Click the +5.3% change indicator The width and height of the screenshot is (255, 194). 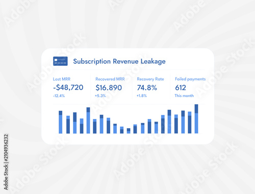(100, 95)
